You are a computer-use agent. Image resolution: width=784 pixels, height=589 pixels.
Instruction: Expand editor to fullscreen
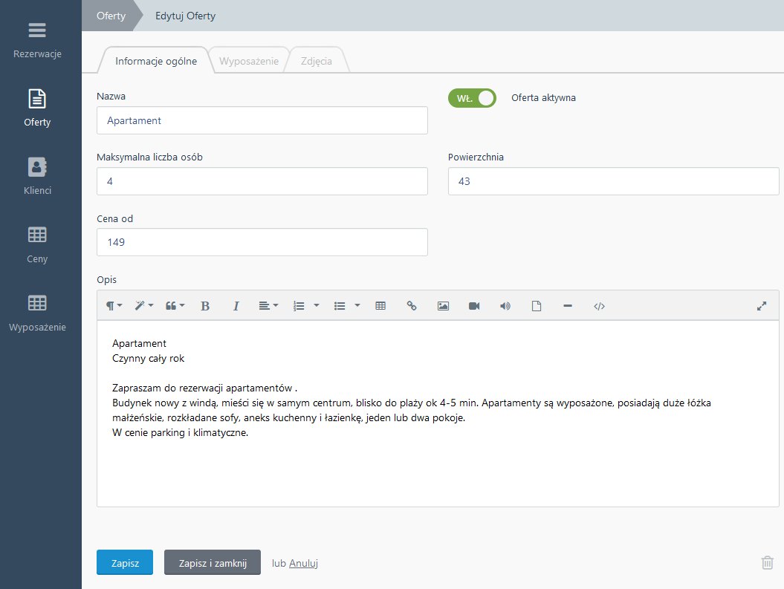click(x=762, y=306)
